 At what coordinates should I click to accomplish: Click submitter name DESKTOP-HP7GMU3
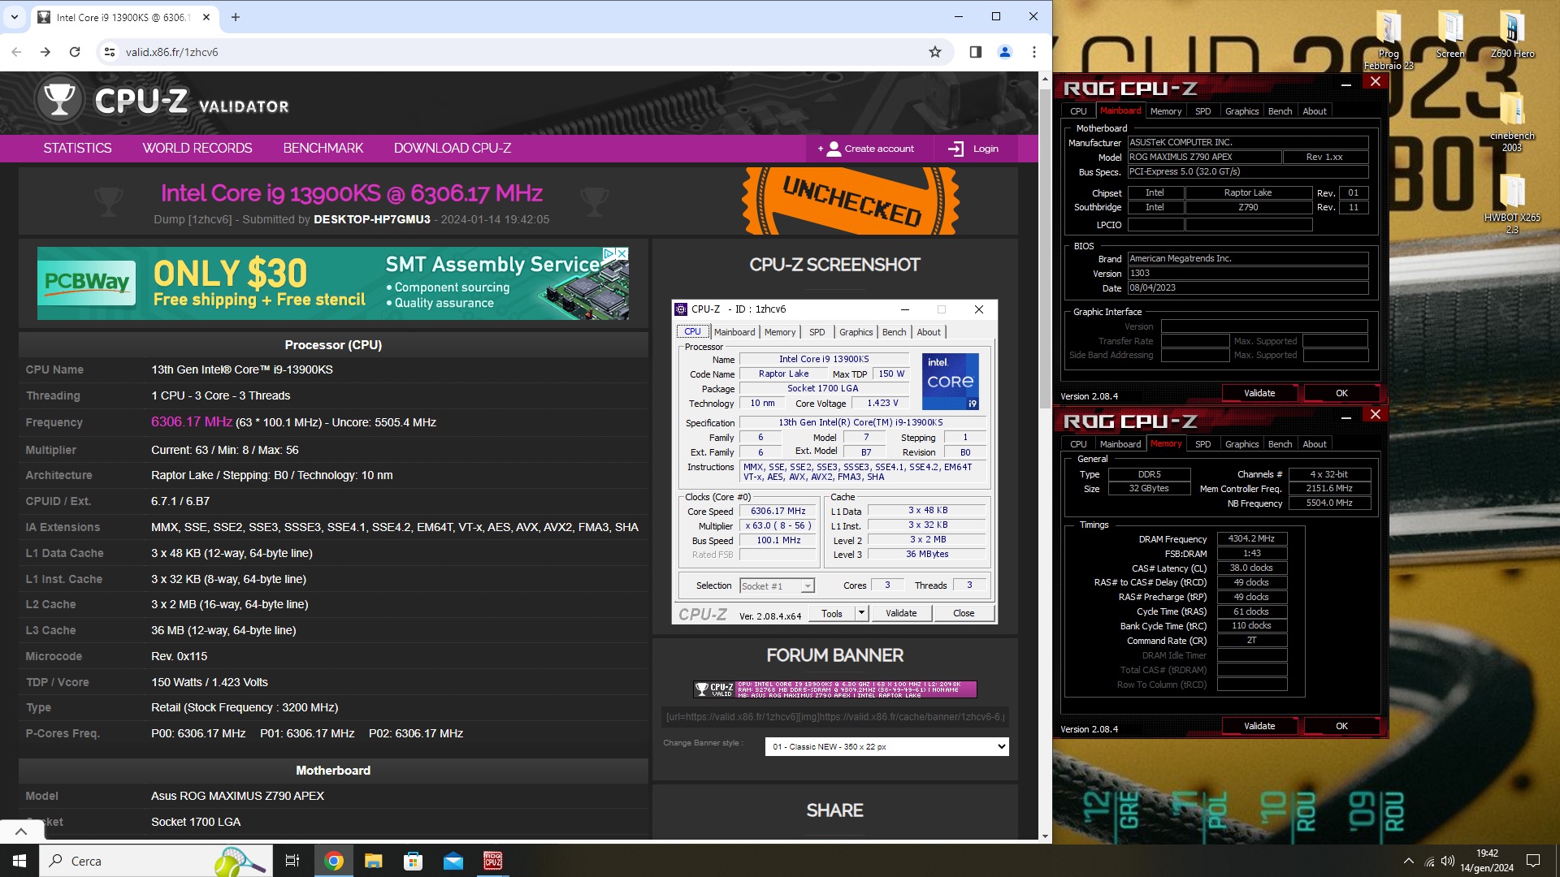[372, 219]
